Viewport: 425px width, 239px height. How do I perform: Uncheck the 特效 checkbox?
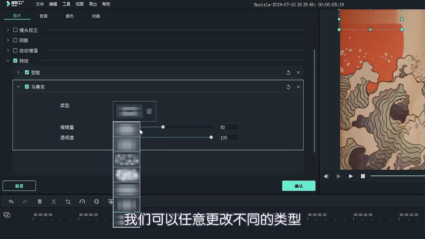(x=15, y=61)
